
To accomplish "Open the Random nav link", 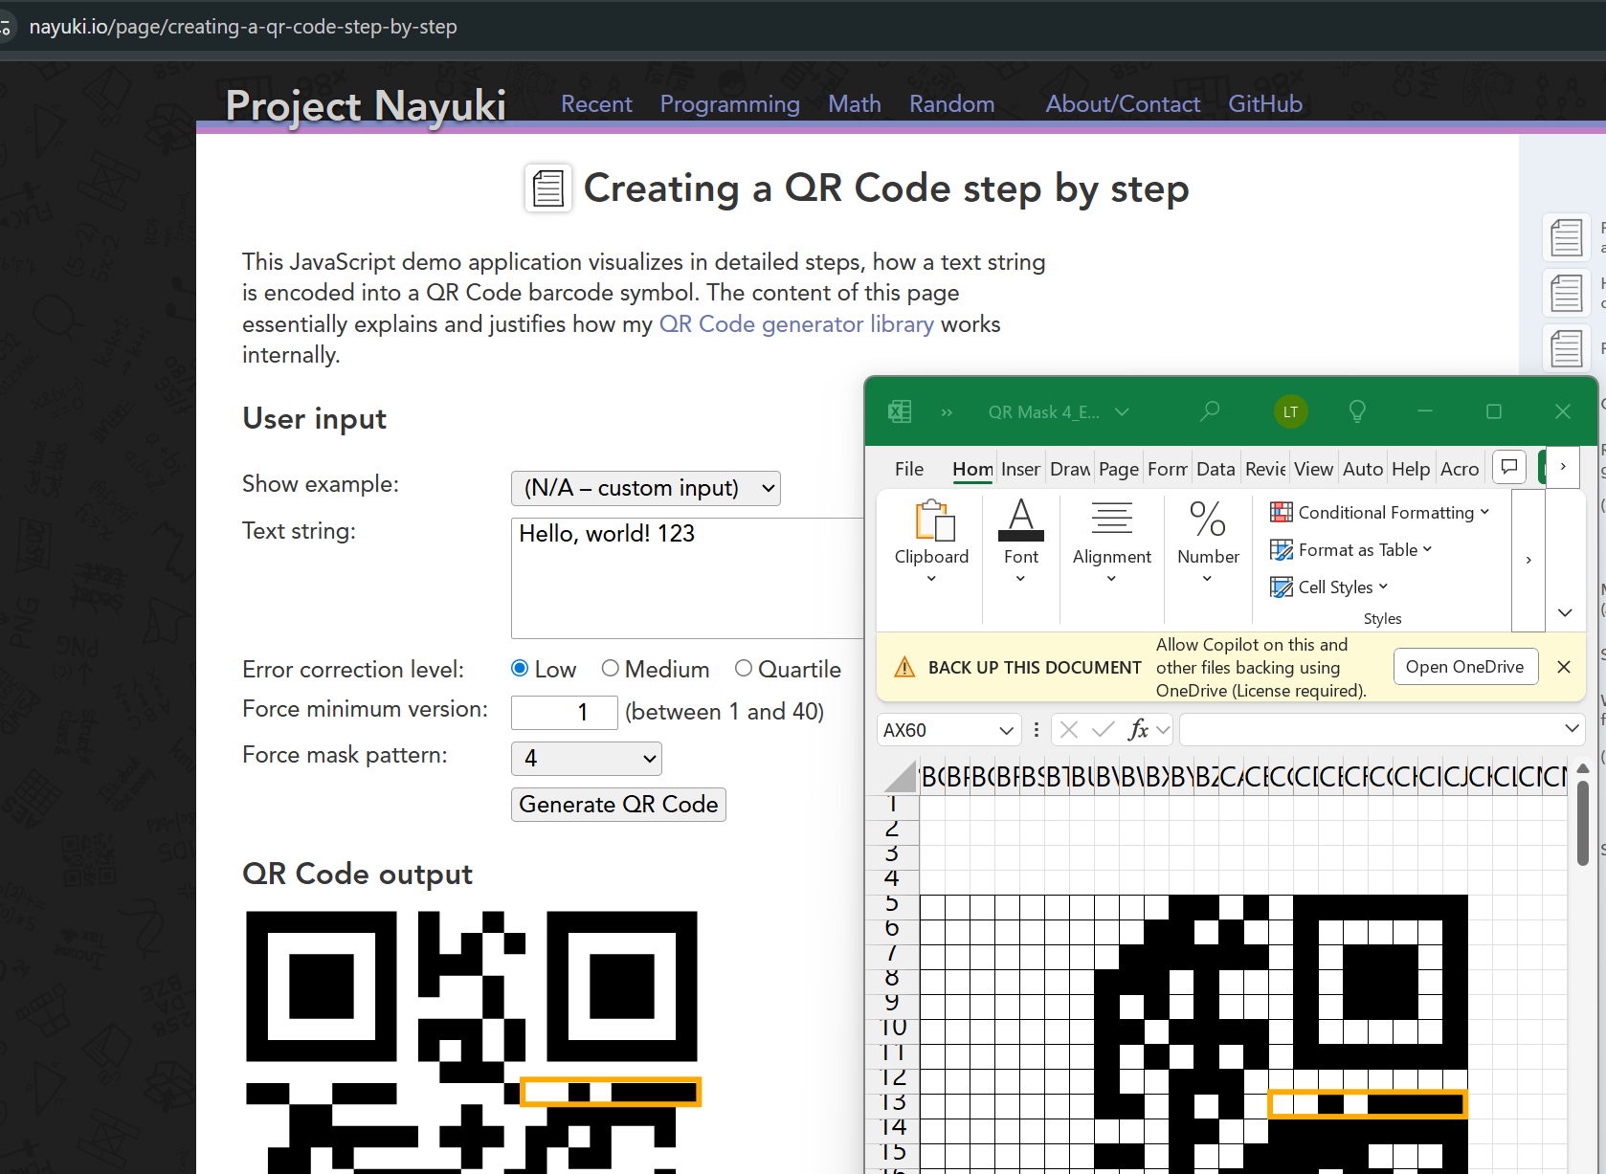I will (952, 104).
